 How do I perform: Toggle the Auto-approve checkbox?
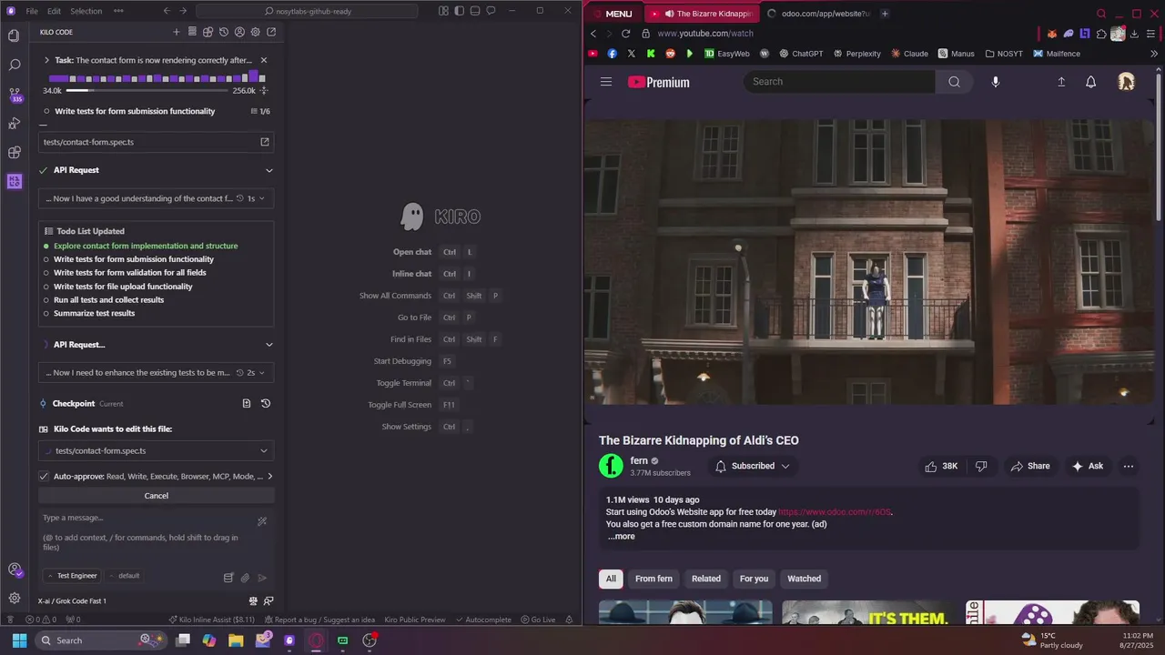pos(44,476)
